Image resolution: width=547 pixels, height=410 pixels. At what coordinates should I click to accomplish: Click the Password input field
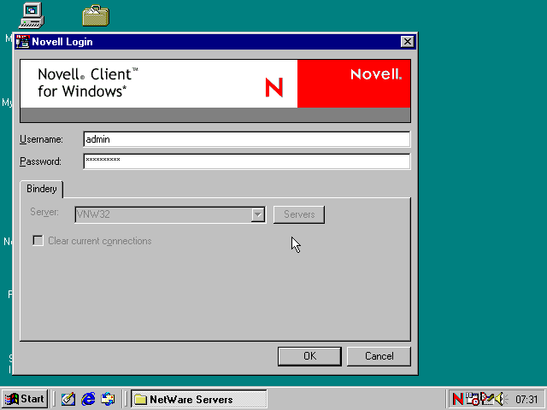[x=247, y=161]
